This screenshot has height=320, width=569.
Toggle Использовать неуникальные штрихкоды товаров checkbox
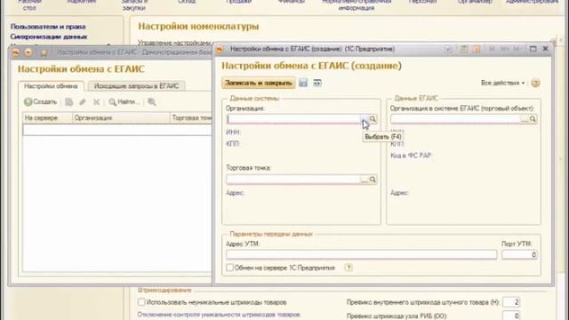coord(141,302)
